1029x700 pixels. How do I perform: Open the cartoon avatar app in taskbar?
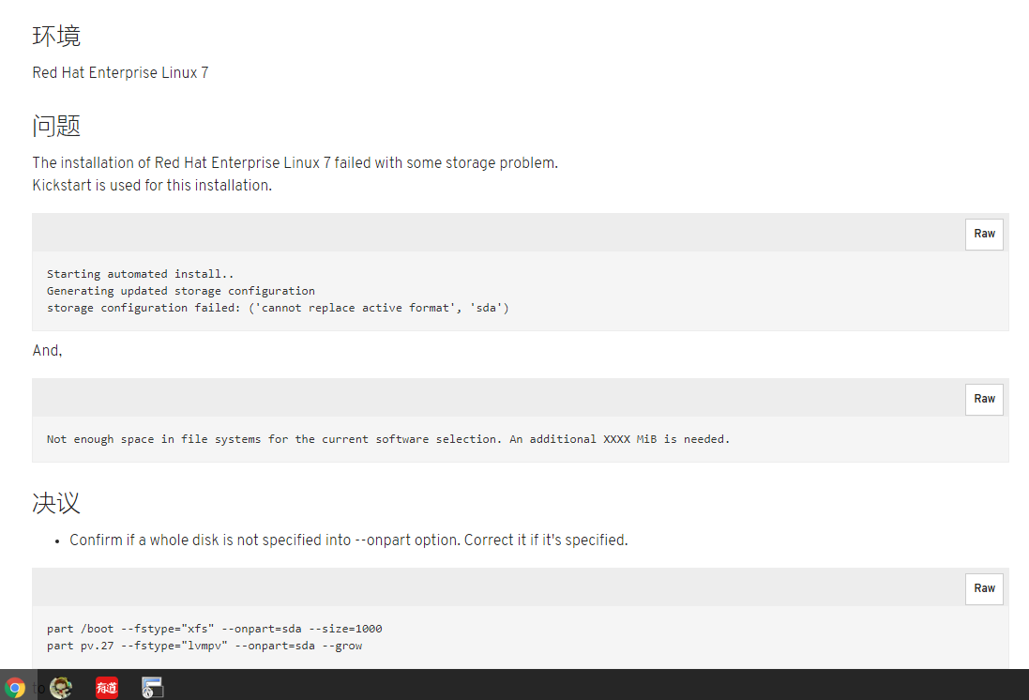[x=61, y=688]
